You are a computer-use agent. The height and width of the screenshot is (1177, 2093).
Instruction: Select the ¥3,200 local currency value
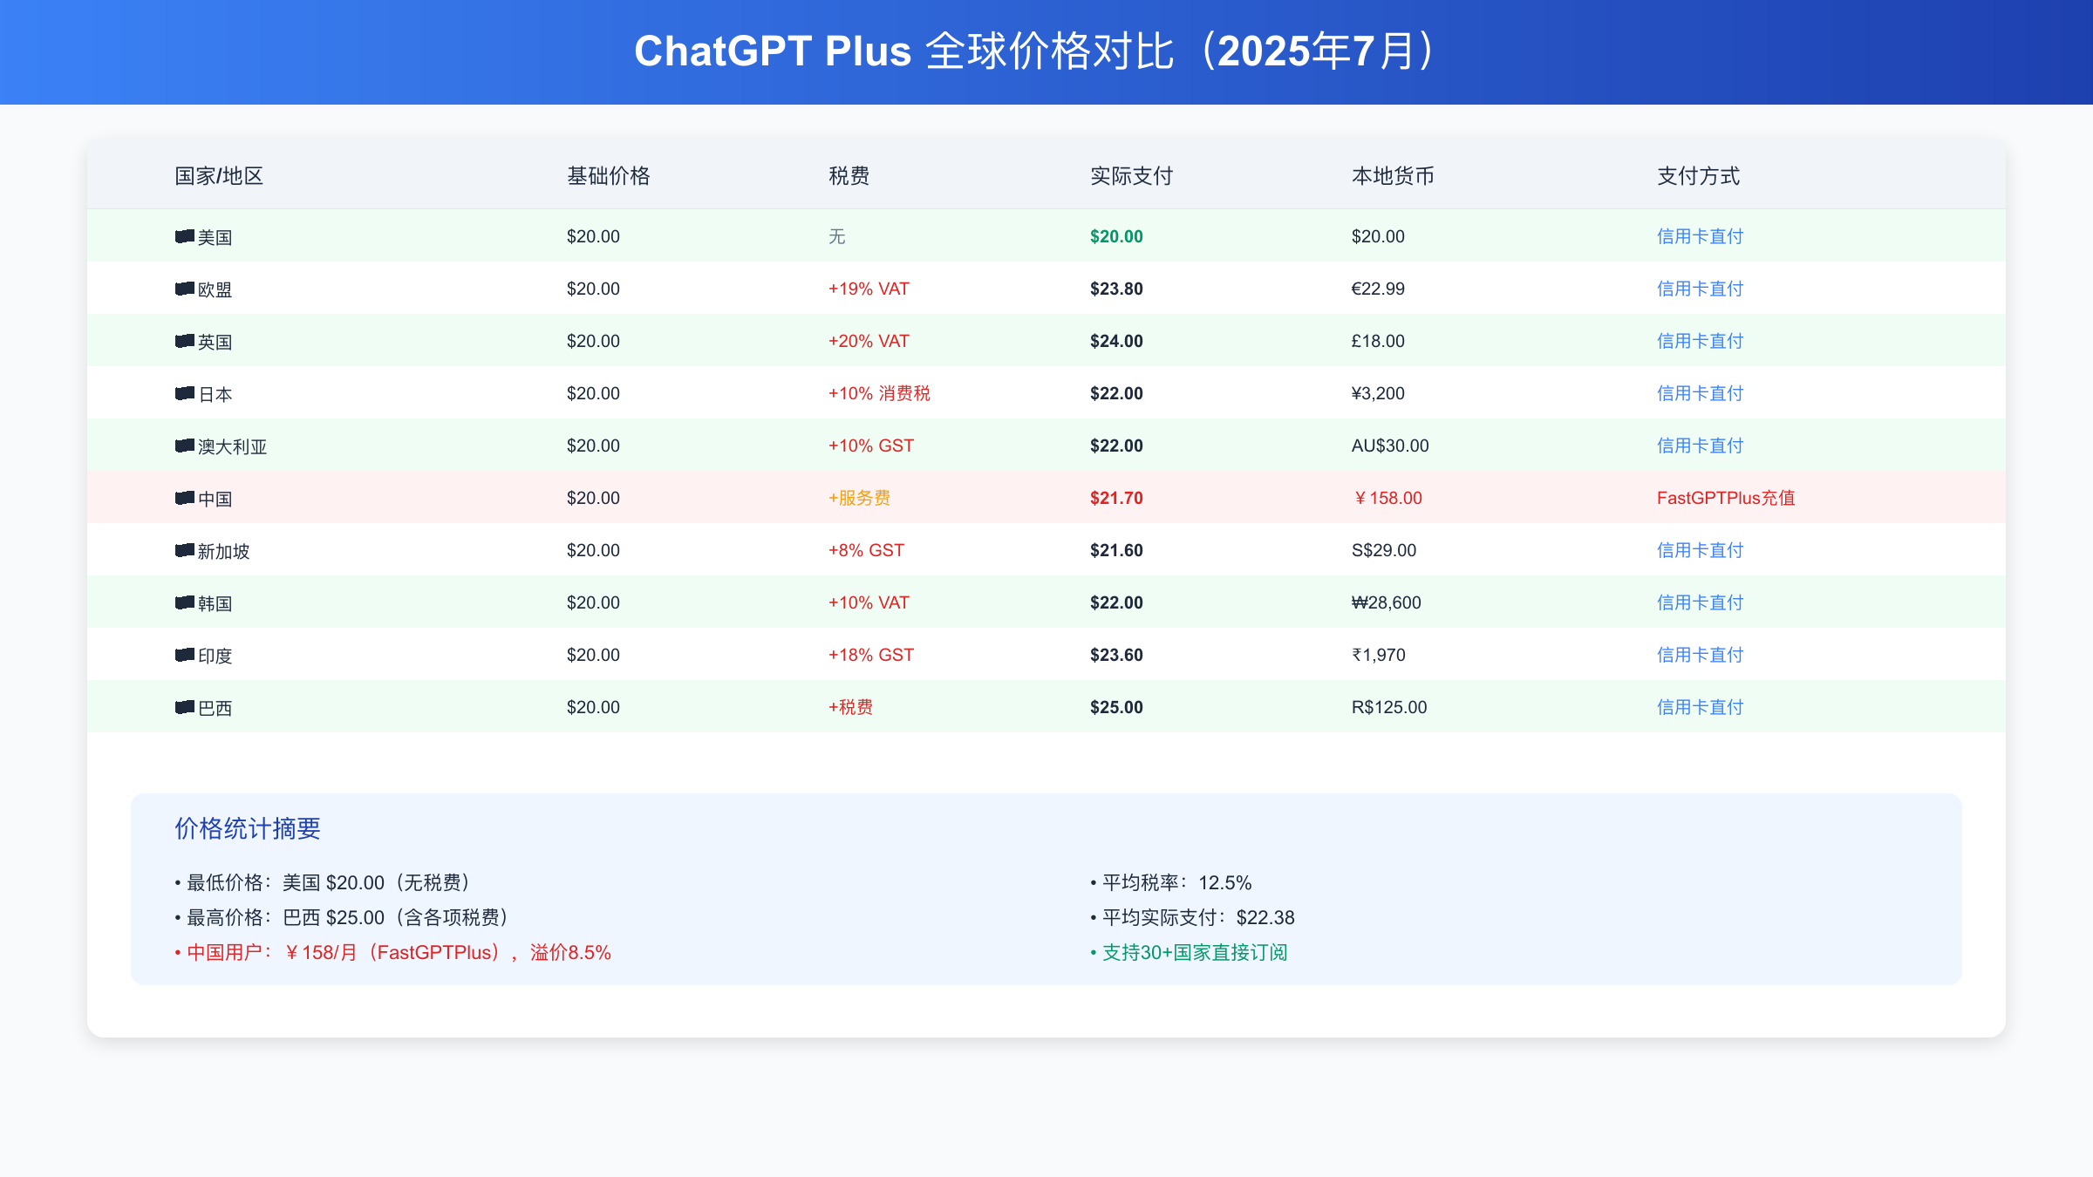pyautogui.click(x=1378, y=393)
